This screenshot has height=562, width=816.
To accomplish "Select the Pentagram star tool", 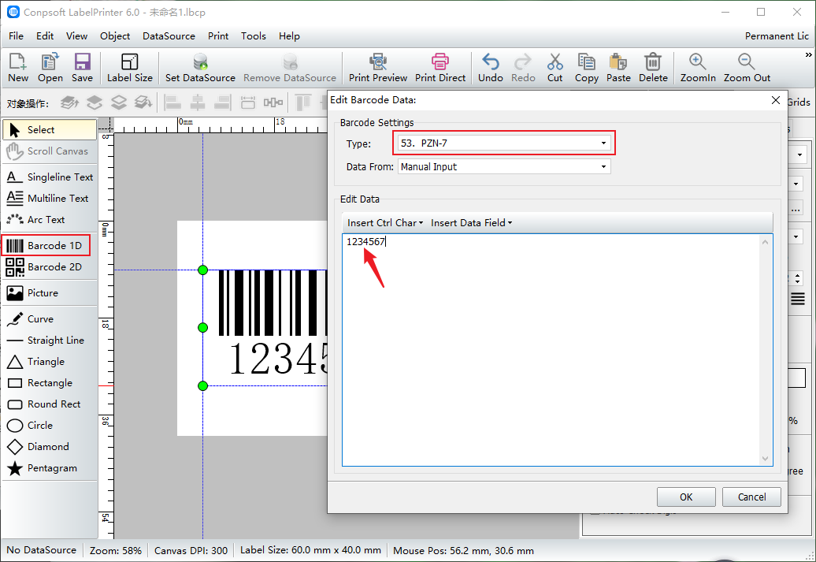I will point(50,468).
